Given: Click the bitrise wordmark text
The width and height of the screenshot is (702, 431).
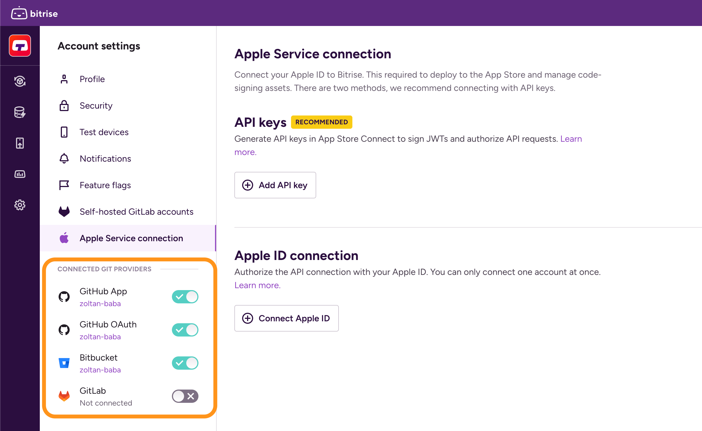Looking at the screenshot, I should pos(44,14).
